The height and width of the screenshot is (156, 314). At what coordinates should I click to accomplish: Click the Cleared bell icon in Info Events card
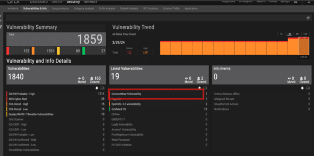301,78
